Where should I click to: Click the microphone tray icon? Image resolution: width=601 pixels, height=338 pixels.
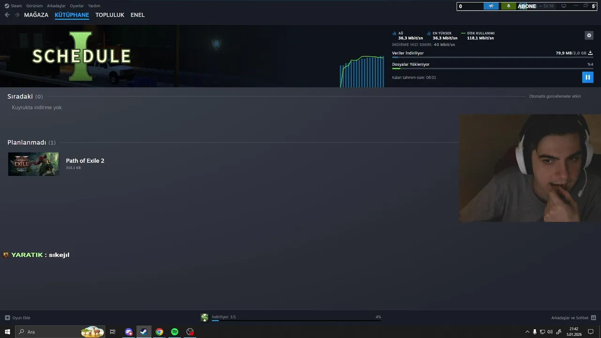click(535, 332)
